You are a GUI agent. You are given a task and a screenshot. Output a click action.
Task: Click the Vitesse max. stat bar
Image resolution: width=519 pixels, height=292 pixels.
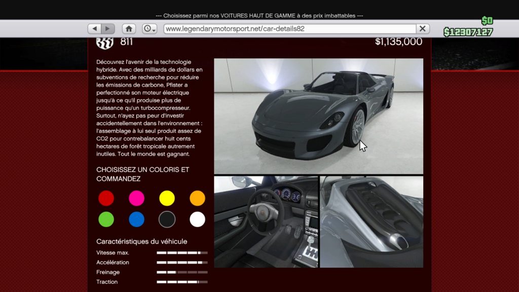coord(182,253)
